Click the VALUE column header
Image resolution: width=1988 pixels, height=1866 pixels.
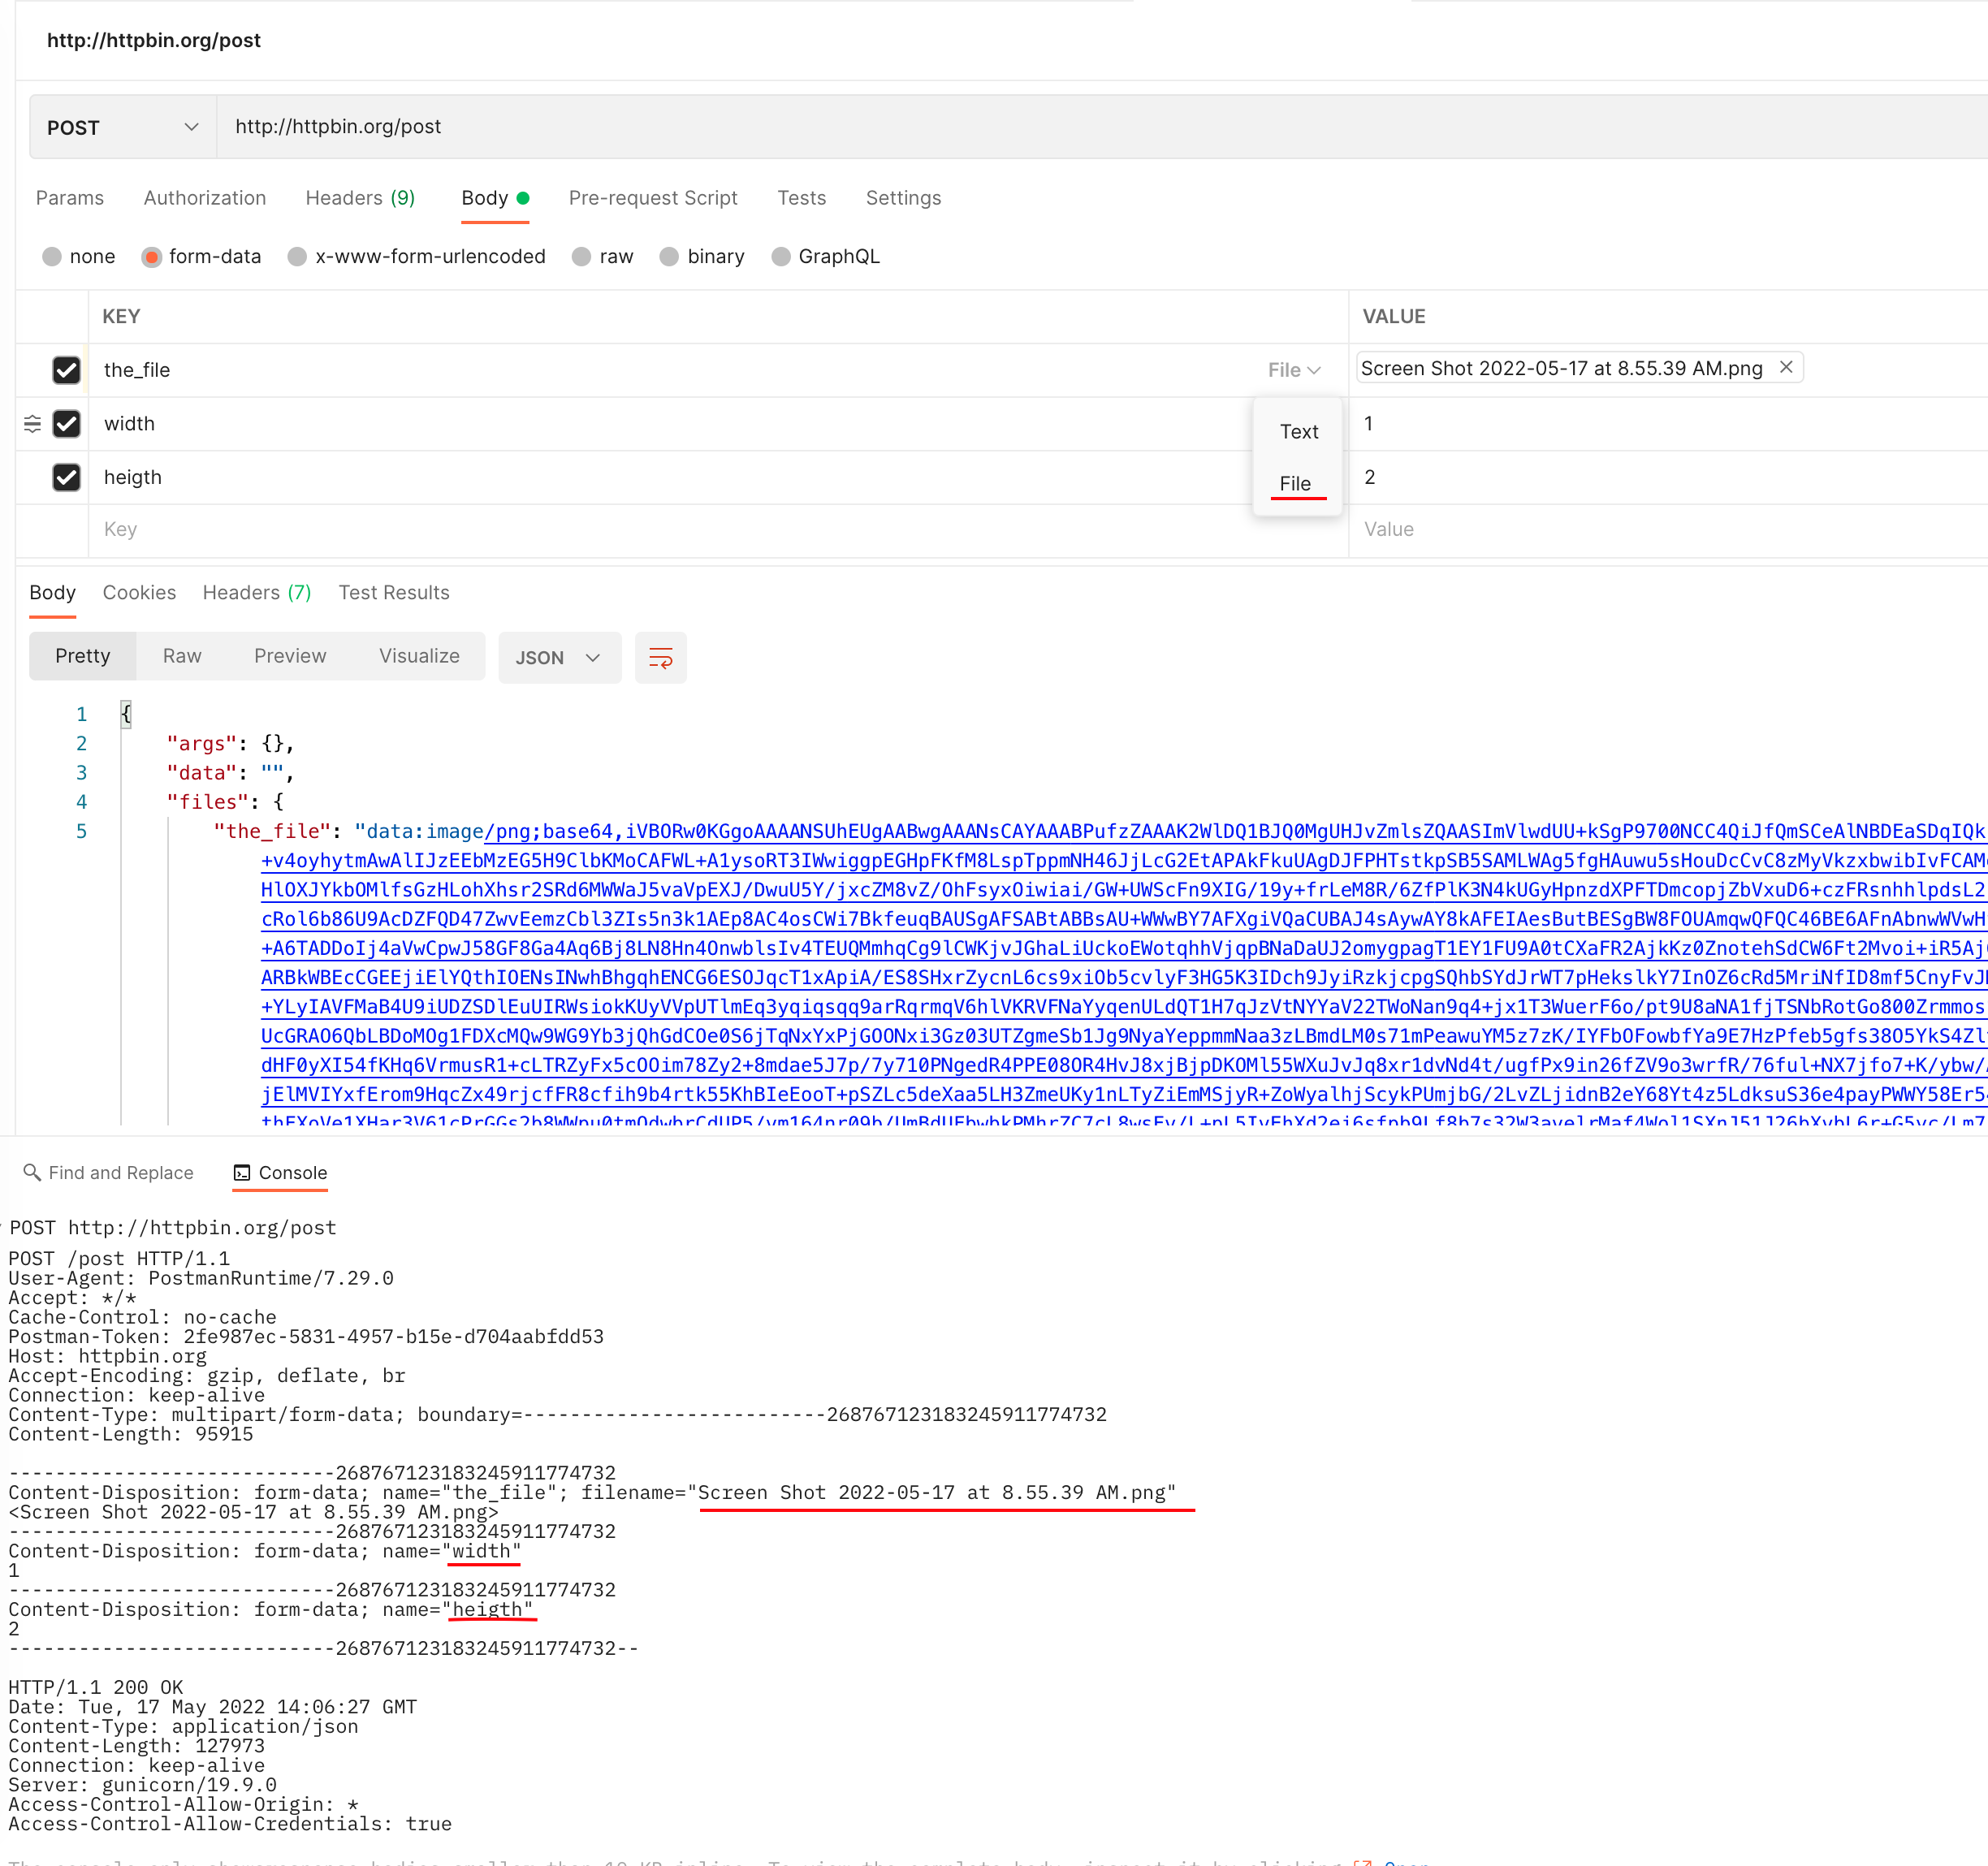coord(1394,317)
